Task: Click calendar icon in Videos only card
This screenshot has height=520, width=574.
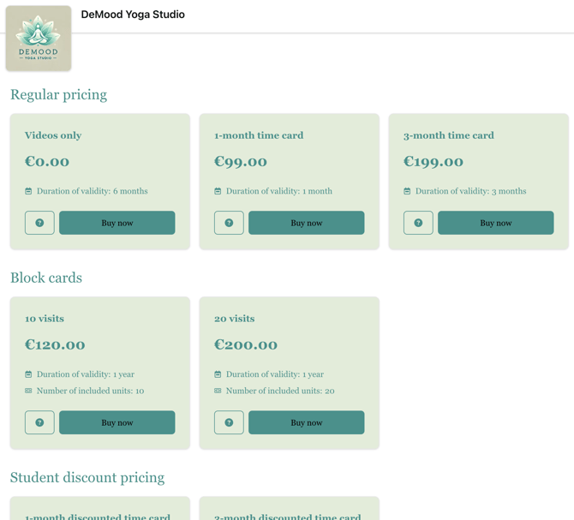Action: [28, 191]
